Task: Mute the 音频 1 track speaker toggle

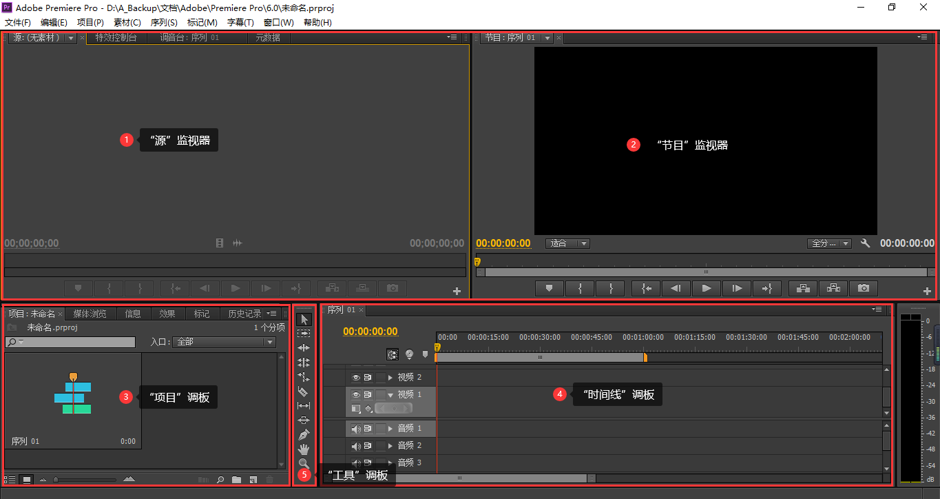Action: coord(356,429)
